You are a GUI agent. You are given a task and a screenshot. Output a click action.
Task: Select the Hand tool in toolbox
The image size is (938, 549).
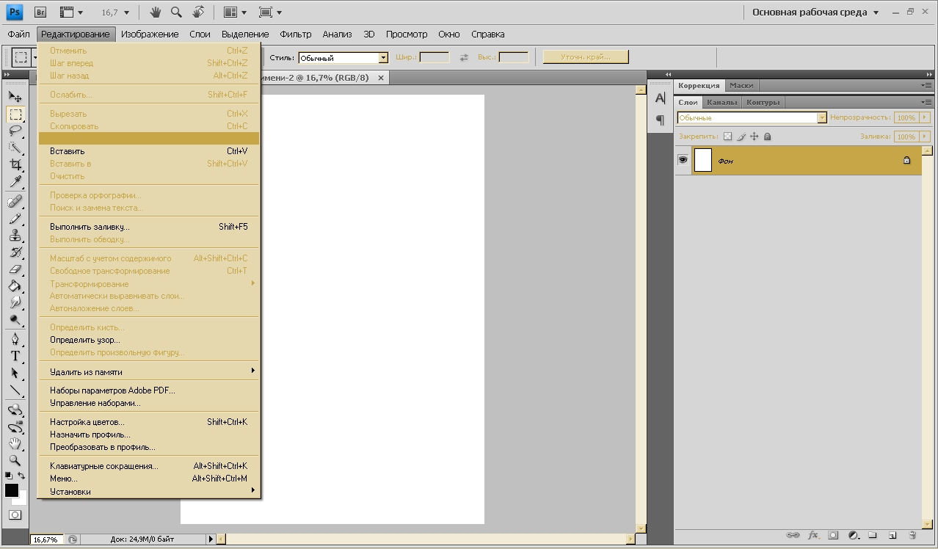(15, 443)
